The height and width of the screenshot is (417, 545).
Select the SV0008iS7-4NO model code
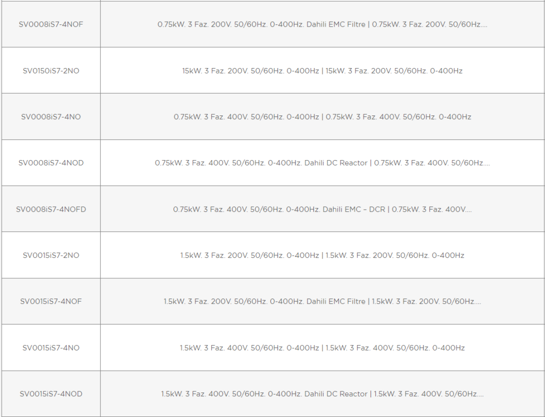[51, 117]
